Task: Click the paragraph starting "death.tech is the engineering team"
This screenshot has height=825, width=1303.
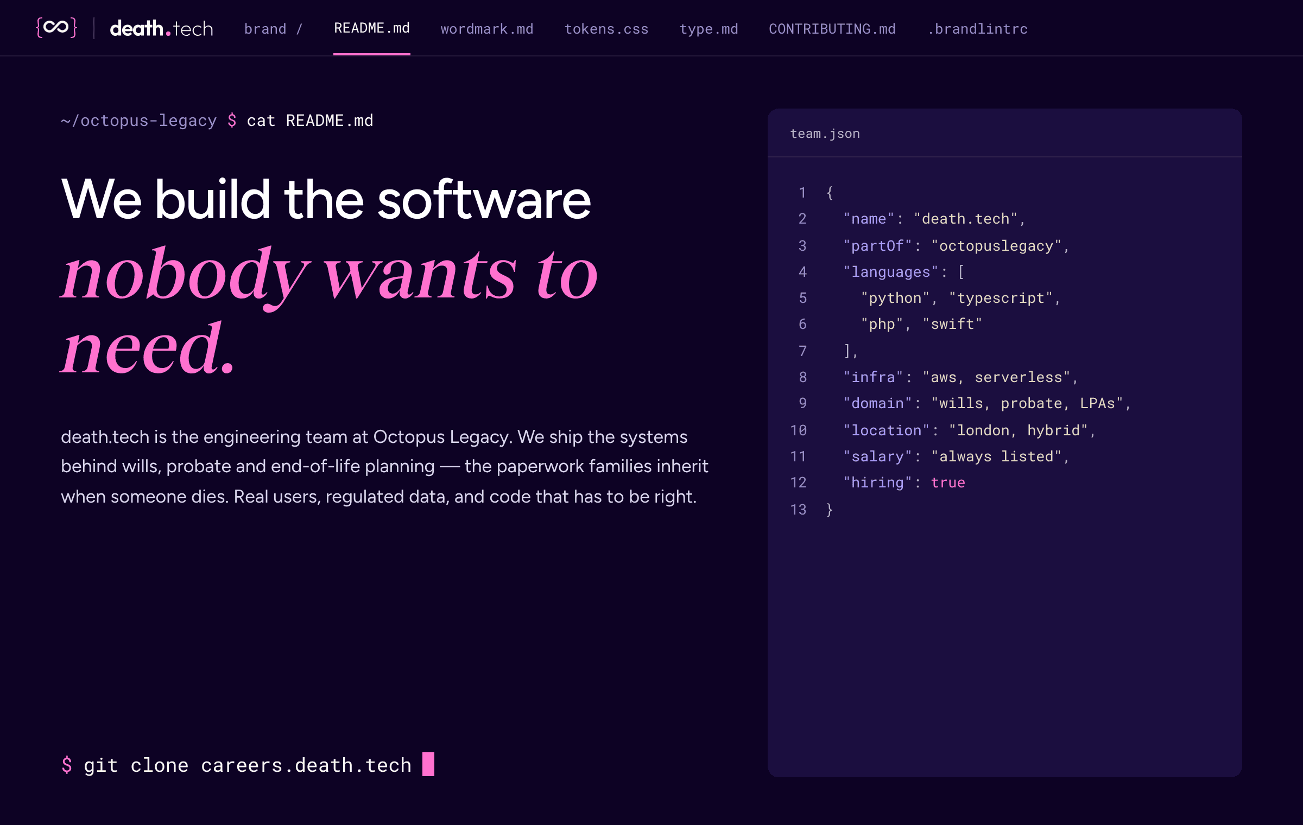Action: [x=384, y=467]
